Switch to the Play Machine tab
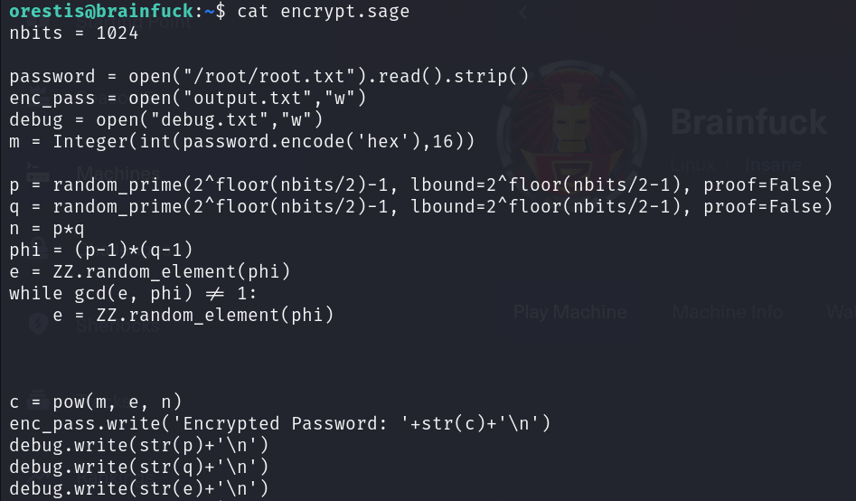Viewport: 856px width, 501px height. (x=569, y=312)
